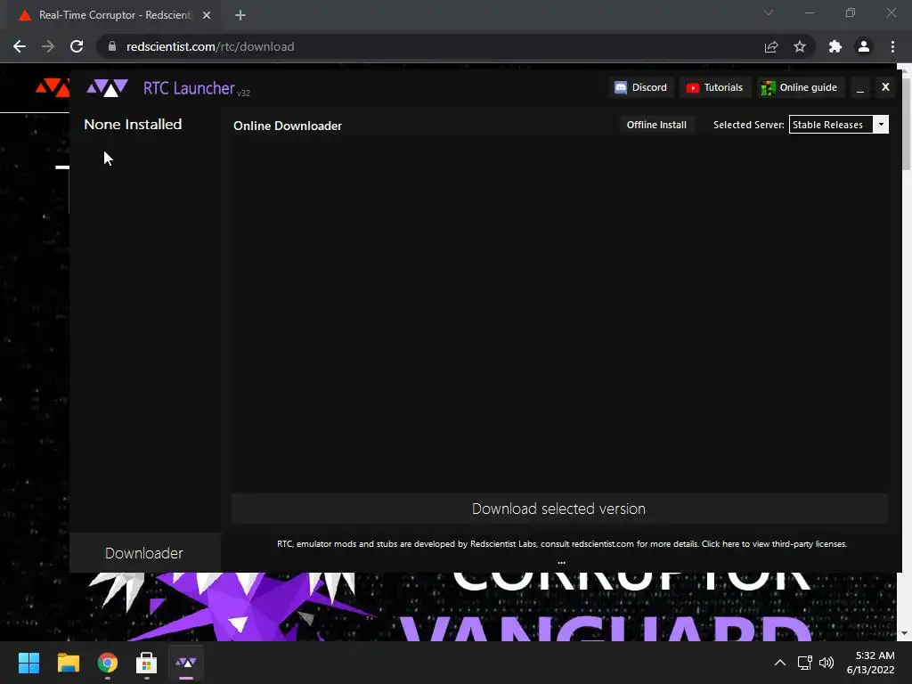The width and height of the screenshot is (912, 684).
Task: Click the Offline Install button
Action: click(656, 125)
